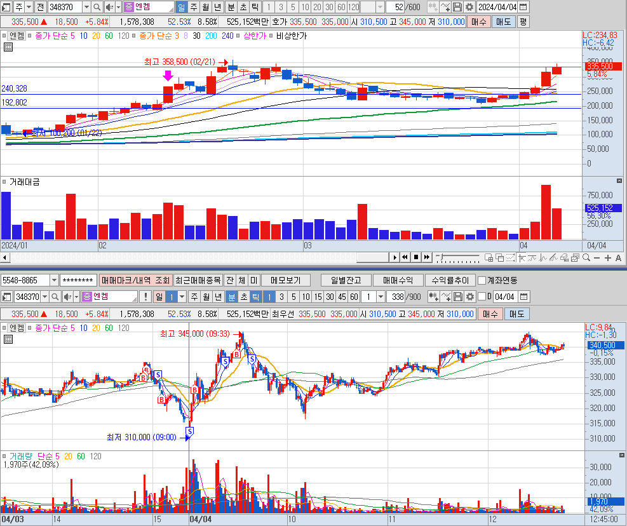
Task: Toggle 거래대금 indicator label
Action: point(24,182)
